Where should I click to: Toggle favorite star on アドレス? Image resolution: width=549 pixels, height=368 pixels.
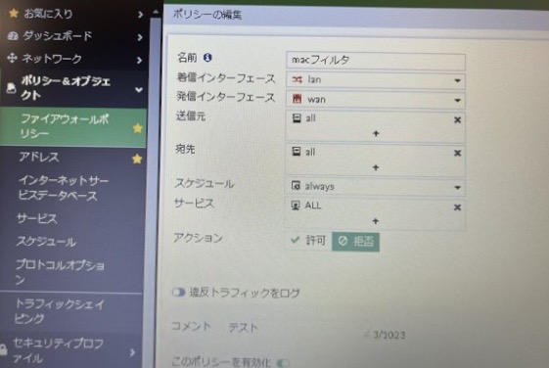click(x=137, y=159)
